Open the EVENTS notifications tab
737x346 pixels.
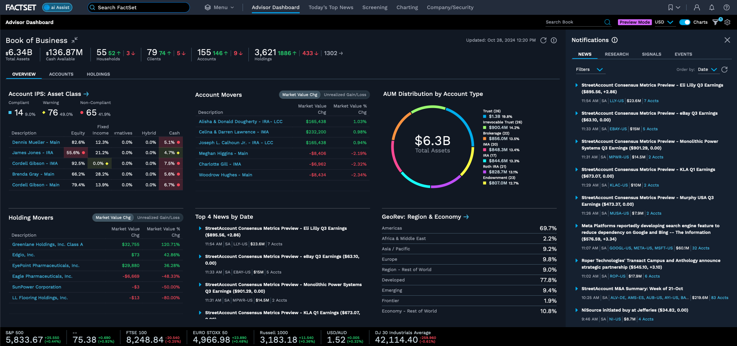point(683,54)
